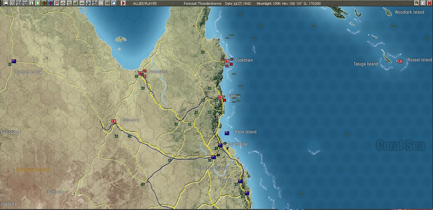Select the red unit square beside Cooktown base

tap(231, 64)
